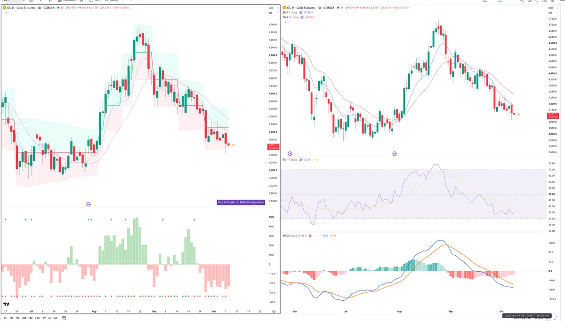Viewport: 565px width, 321px height.
Task: Select the 1Y time range
Action: (x=44, y=318)
